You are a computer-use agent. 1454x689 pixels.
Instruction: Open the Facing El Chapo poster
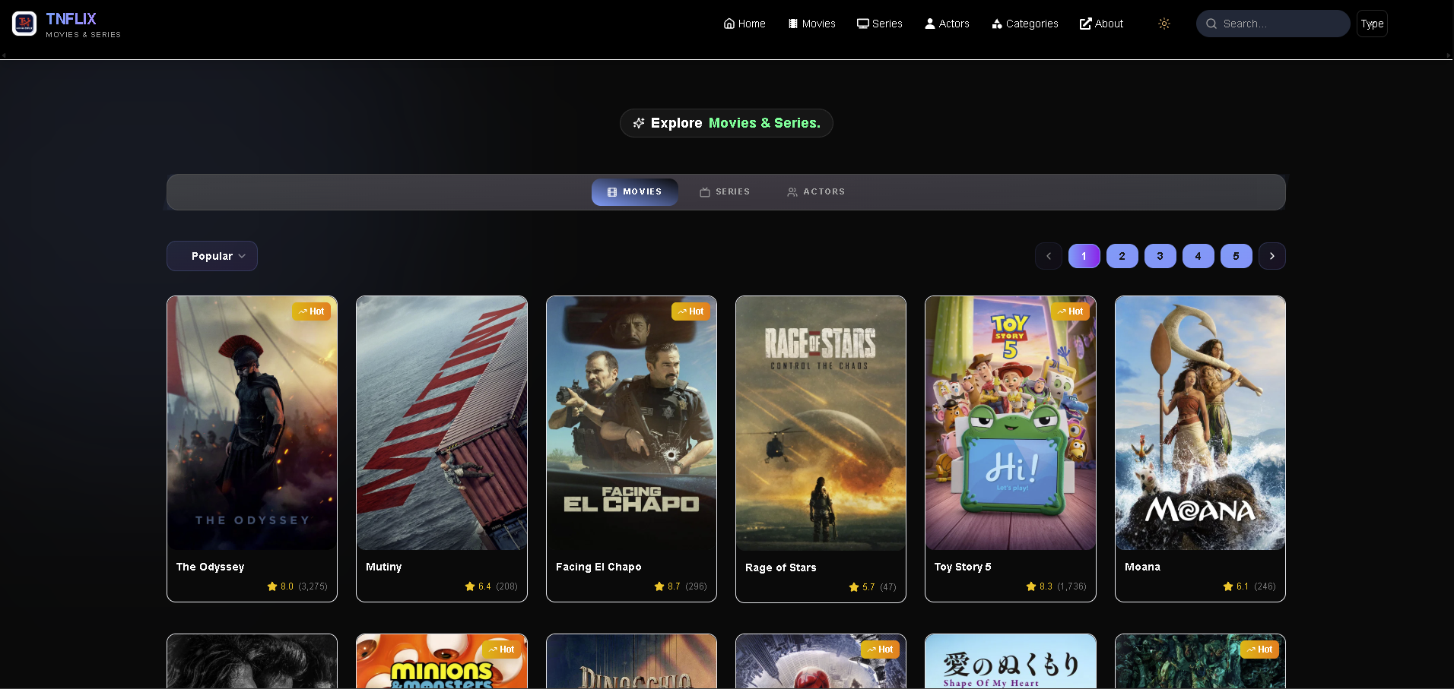(x=631, y=423)
